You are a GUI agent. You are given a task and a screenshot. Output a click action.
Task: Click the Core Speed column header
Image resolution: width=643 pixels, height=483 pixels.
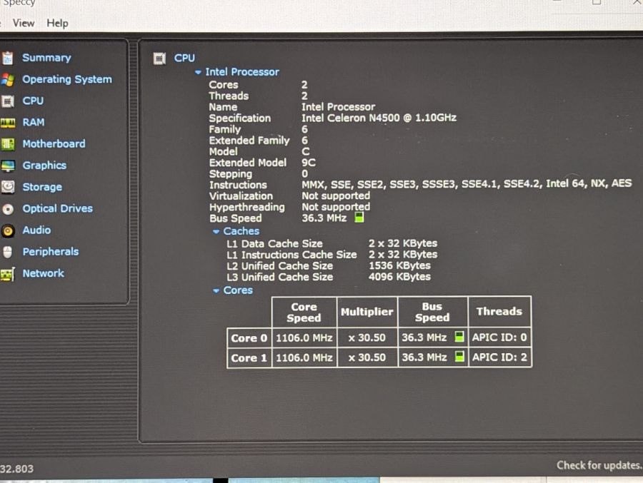(x=304, y=312)
